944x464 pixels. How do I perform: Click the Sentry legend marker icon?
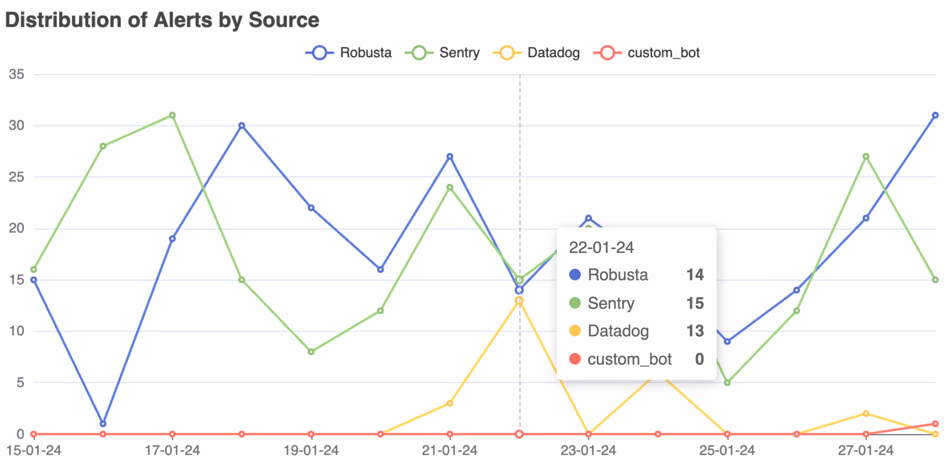(419, 53)
